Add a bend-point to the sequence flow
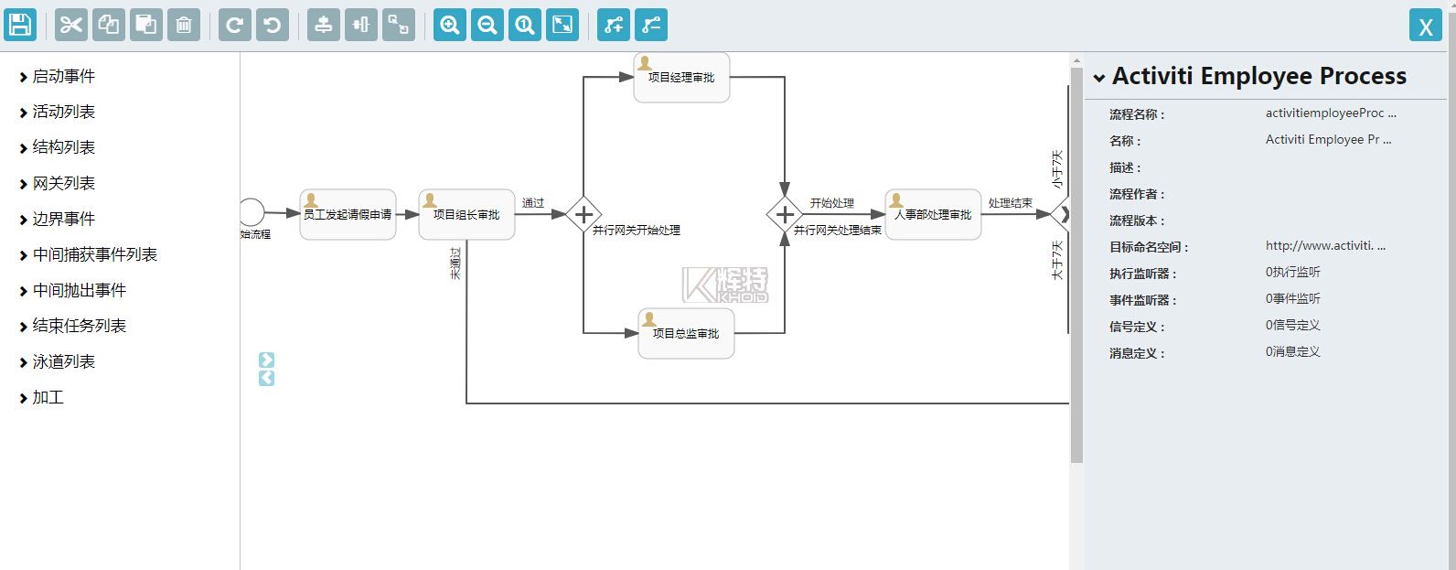Image resolution: width=1456 pixels, height=570 pixels. click(x=614, y=25)
